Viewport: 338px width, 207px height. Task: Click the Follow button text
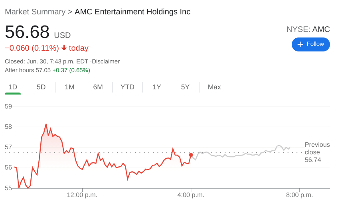click(315, 44)
